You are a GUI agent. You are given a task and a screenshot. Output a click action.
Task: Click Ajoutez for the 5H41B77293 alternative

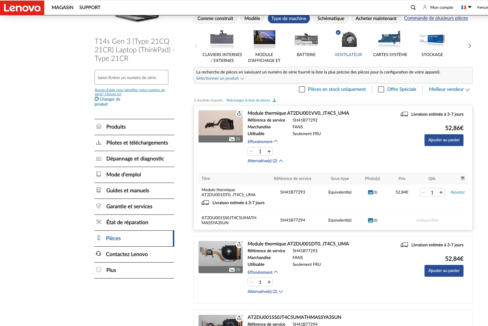(x=458, y=192)
